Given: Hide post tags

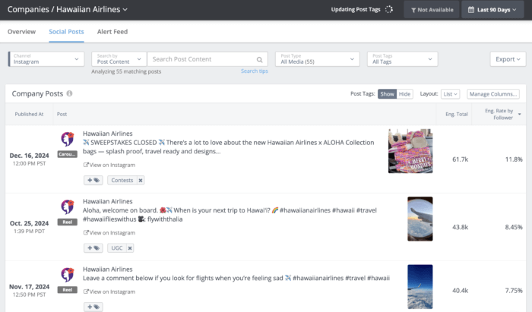Looking at the screenshot, I should pyautogui.click(x=404, y=94).
